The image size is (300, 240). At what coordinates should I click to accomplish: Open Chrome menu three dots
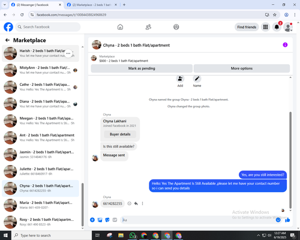tap(295, 15)
